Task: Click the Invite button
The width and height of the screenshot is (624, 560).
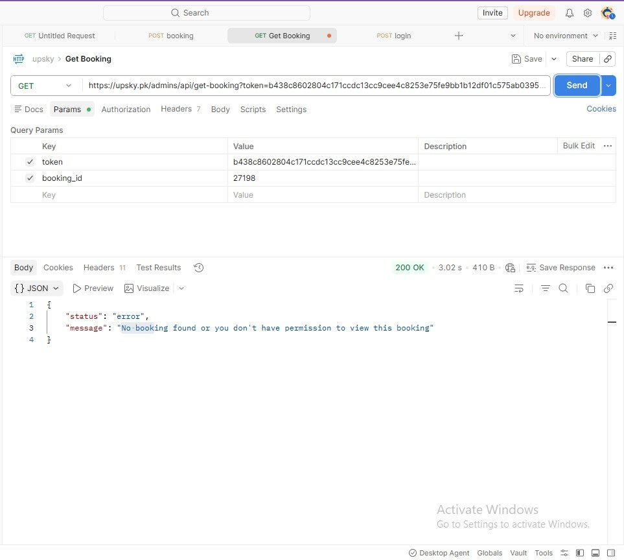Action: pyautogui.click(x=492, y=13)
